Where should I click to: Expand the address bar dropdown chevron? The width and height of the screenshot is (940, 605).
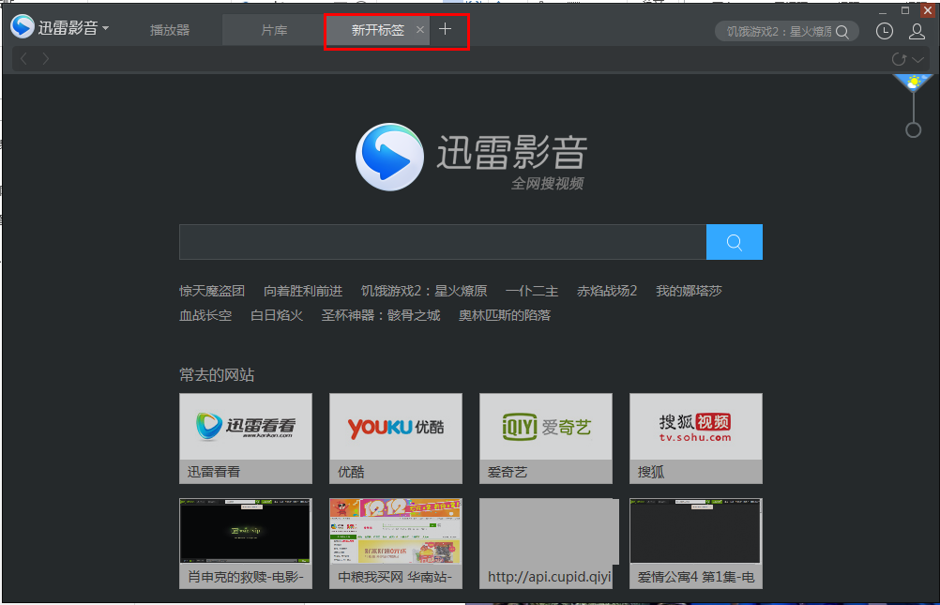click(x=917, y=59)
